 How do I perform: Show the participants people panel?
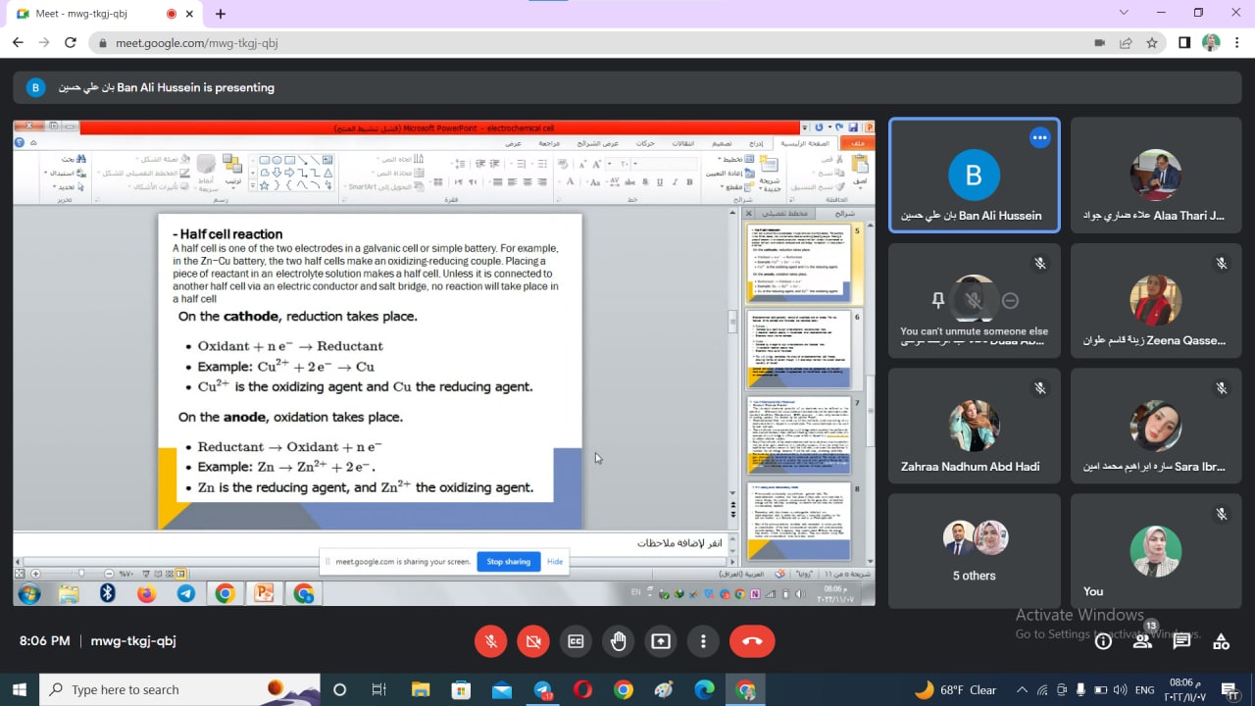pyautogui.click(x=1142, y=641)
